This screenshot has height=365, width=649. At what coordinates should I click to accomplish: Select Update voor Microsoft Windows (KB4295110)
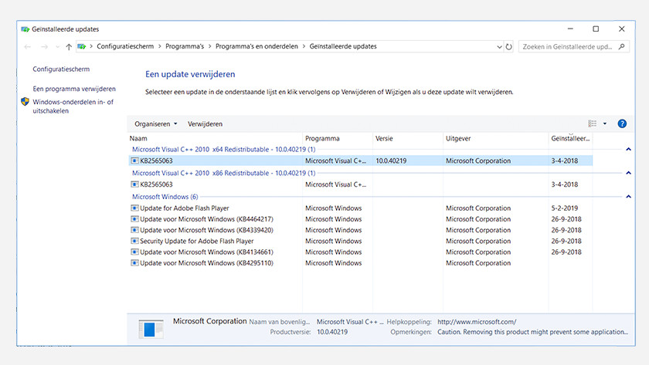361,263
